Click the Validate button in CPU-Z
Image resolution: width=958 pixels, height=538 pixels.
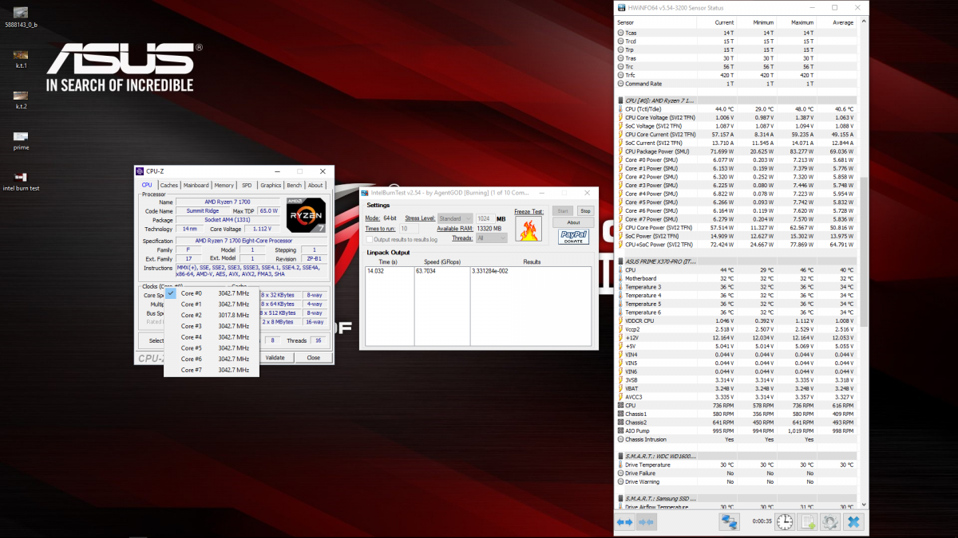(x=275, y=357)
